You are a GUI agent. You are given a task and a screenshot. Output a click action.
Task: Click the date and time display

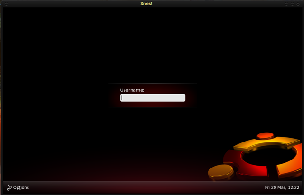tap(282, 187)
